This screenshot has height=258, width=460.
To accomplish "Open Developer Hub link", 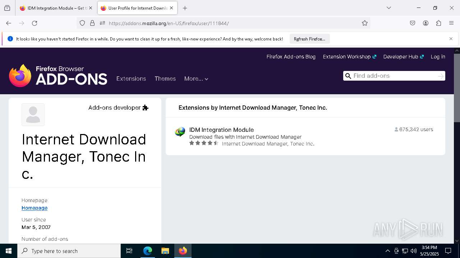I will [x=404, y=57].
